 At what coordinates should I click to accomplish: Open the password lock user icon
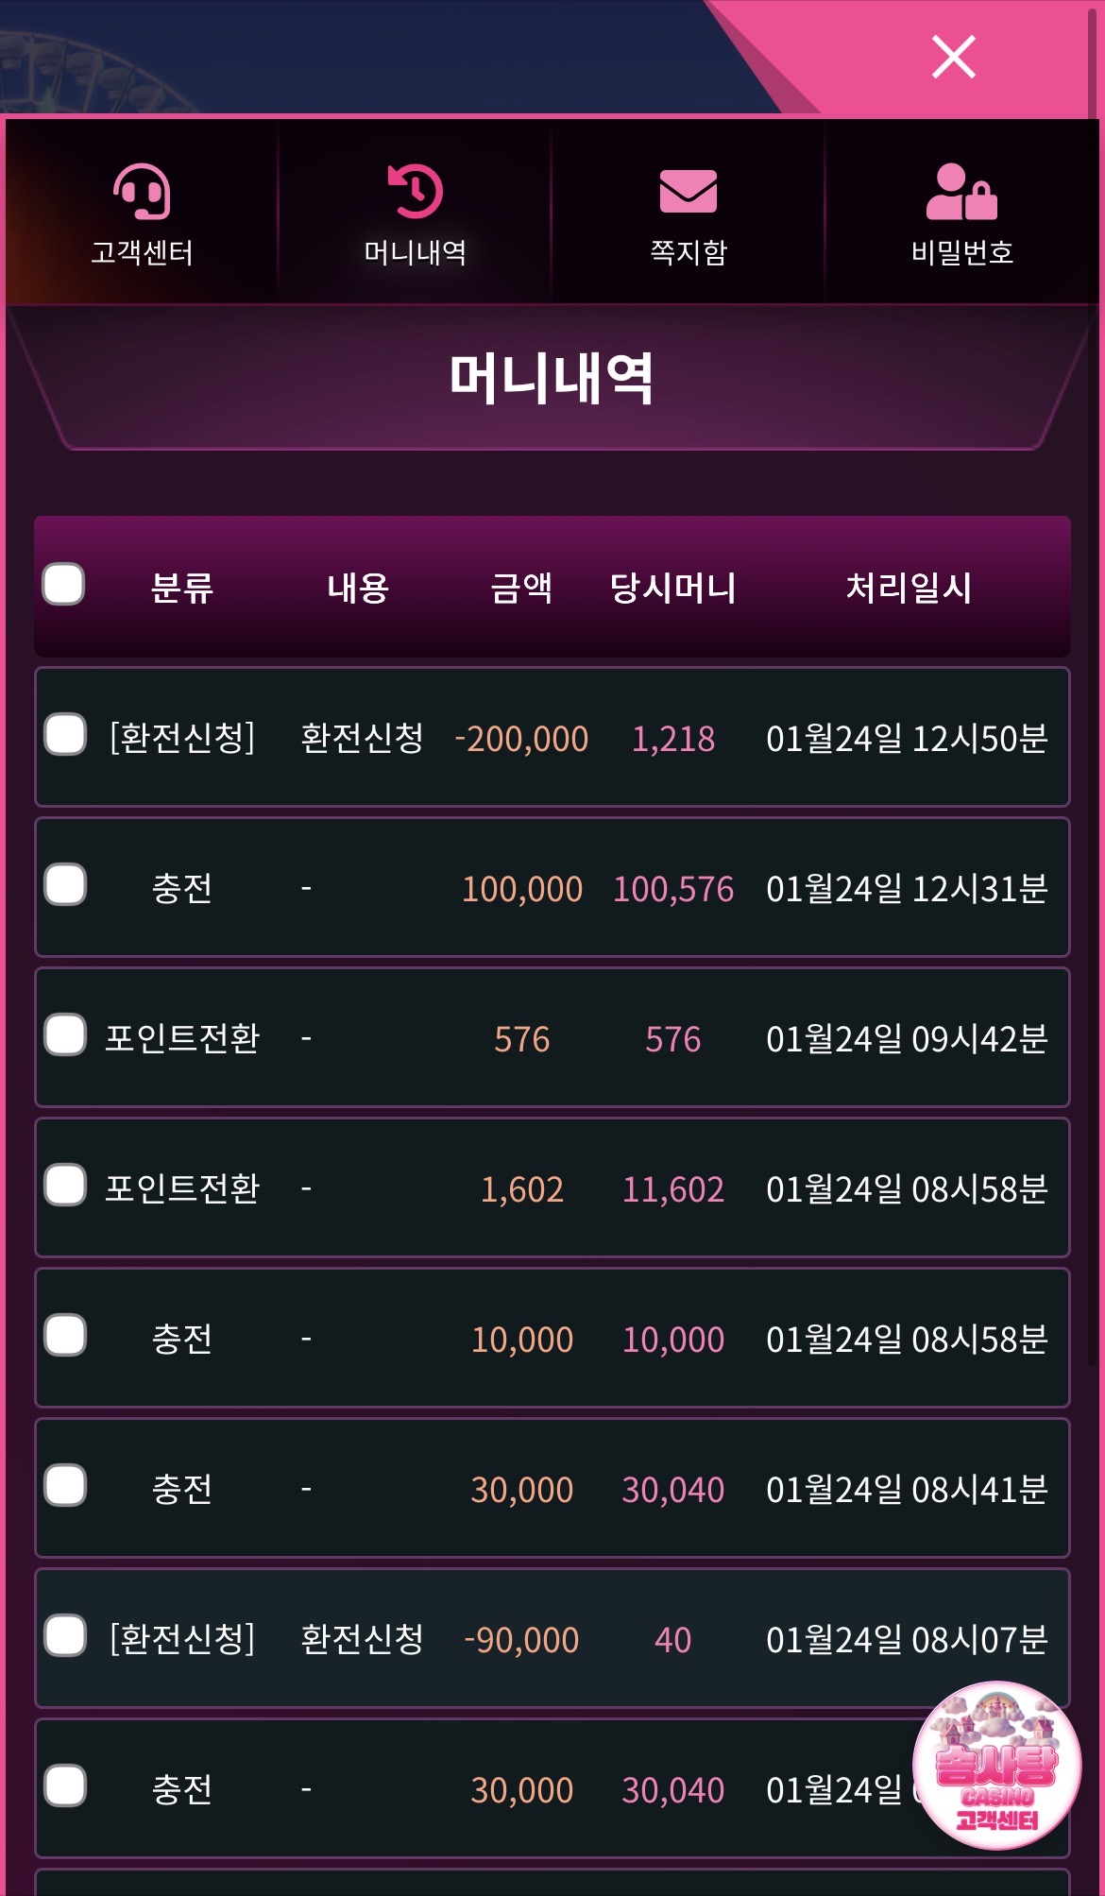click(960, 192)
